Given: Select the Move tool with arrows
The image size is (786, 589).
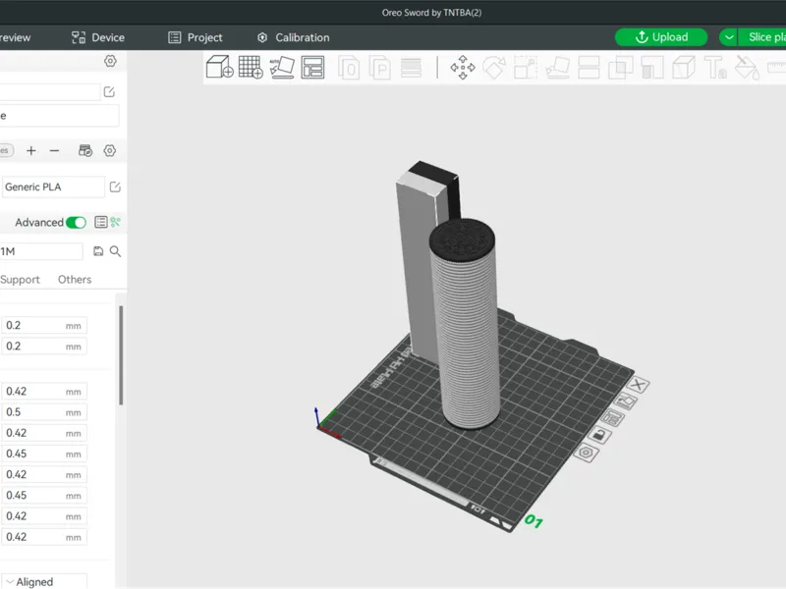Looking at the screenshot, I should coord(462,68).
